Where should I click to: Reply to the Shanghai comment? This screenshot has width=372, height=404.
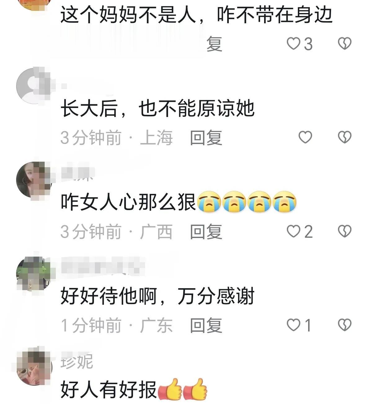tap(206, 138)
